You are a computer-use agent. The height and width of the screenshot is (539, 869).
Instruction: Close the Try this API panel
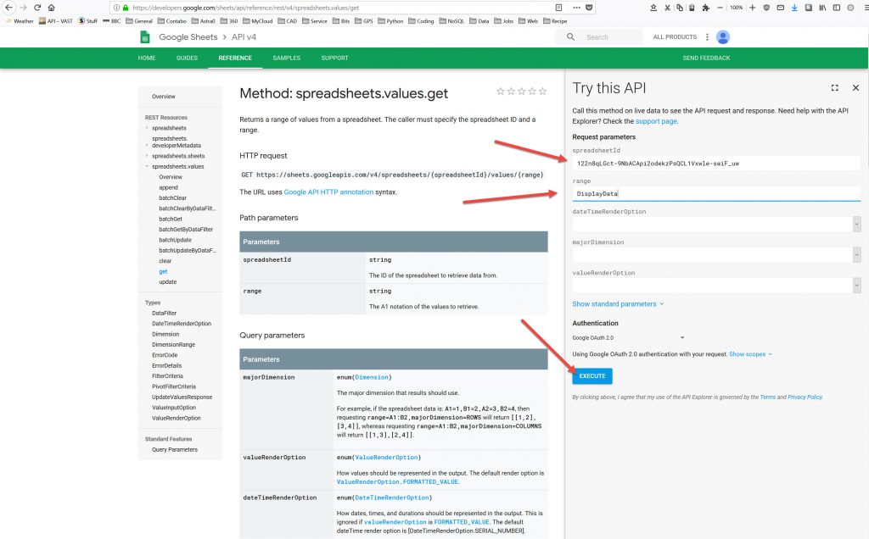click(855, 88)
